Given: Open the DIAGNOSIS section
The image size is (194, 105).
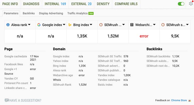Looking at the screenshot, I should 31,4.
